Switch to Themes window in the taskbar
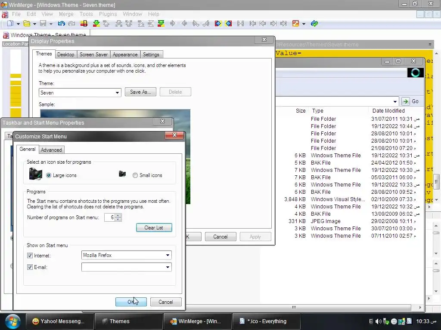This screenshot has width=441, height=330. [x=128, y=321]
